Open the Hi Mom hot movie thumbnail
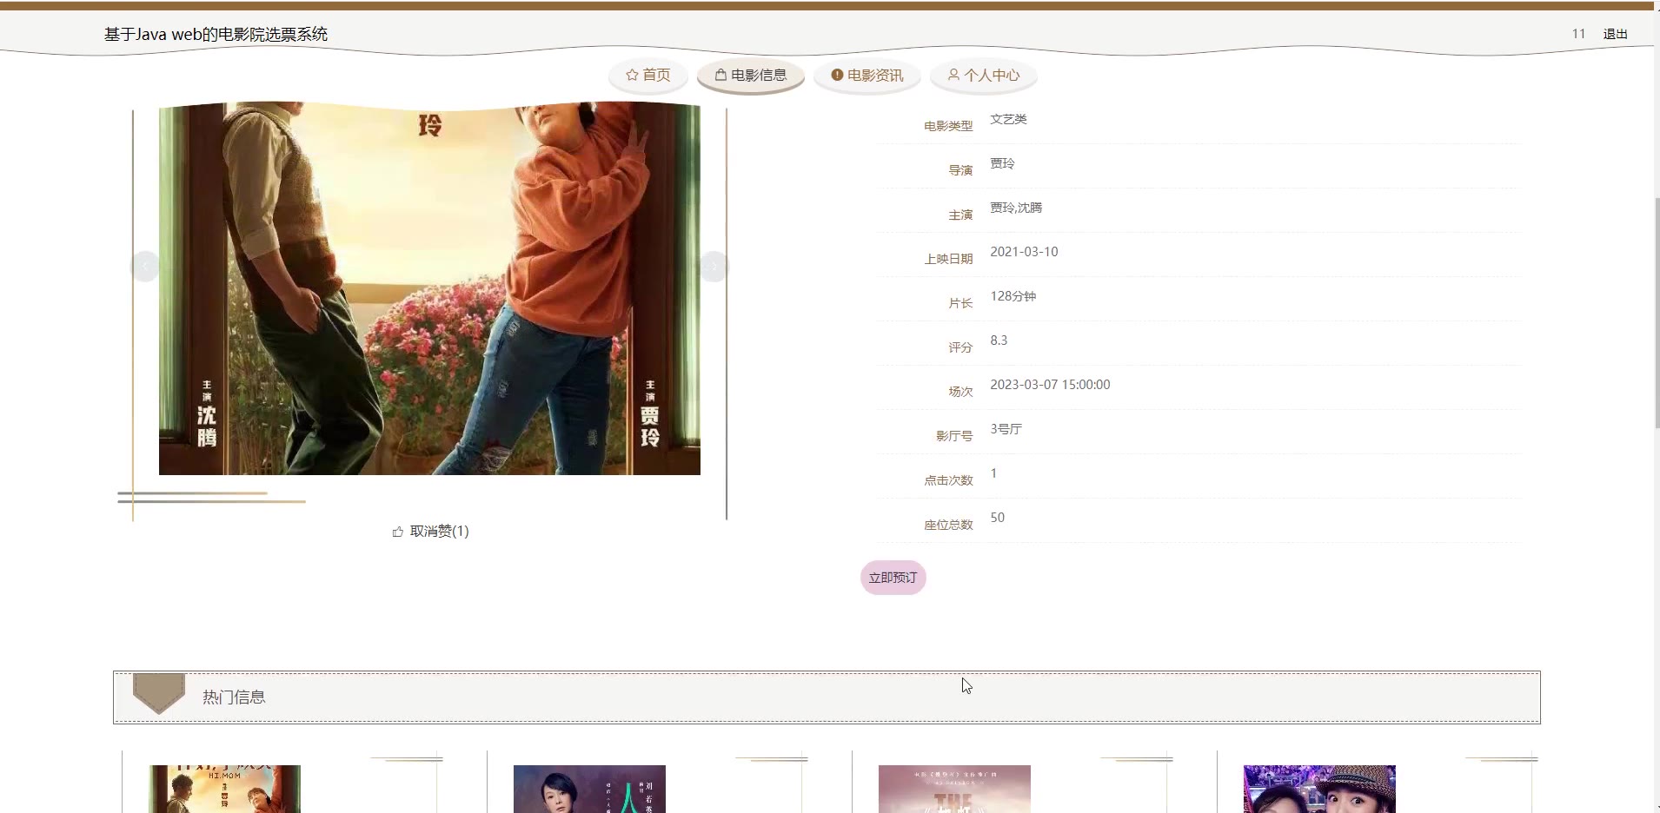The height and width of the screenshot is (813, 1660). tap(225, 789)
